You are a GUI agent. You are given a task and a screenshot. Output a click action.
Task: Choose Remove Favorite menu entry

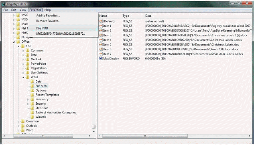(48, 21)
